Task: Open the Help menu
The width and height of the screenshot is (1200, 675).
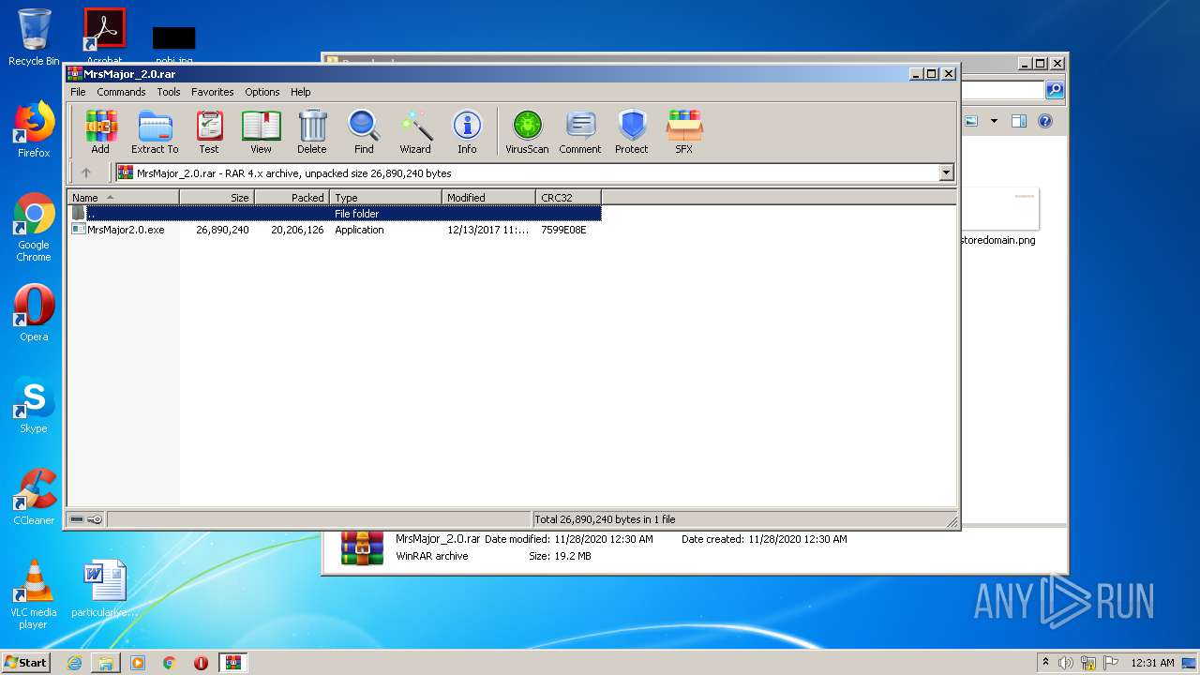Action: (300, 92)
